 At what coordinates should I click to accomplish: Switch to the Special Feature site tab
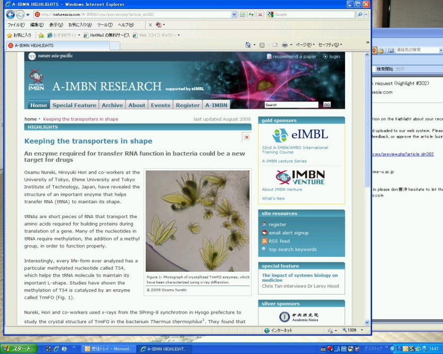click(x=74, y=105)
